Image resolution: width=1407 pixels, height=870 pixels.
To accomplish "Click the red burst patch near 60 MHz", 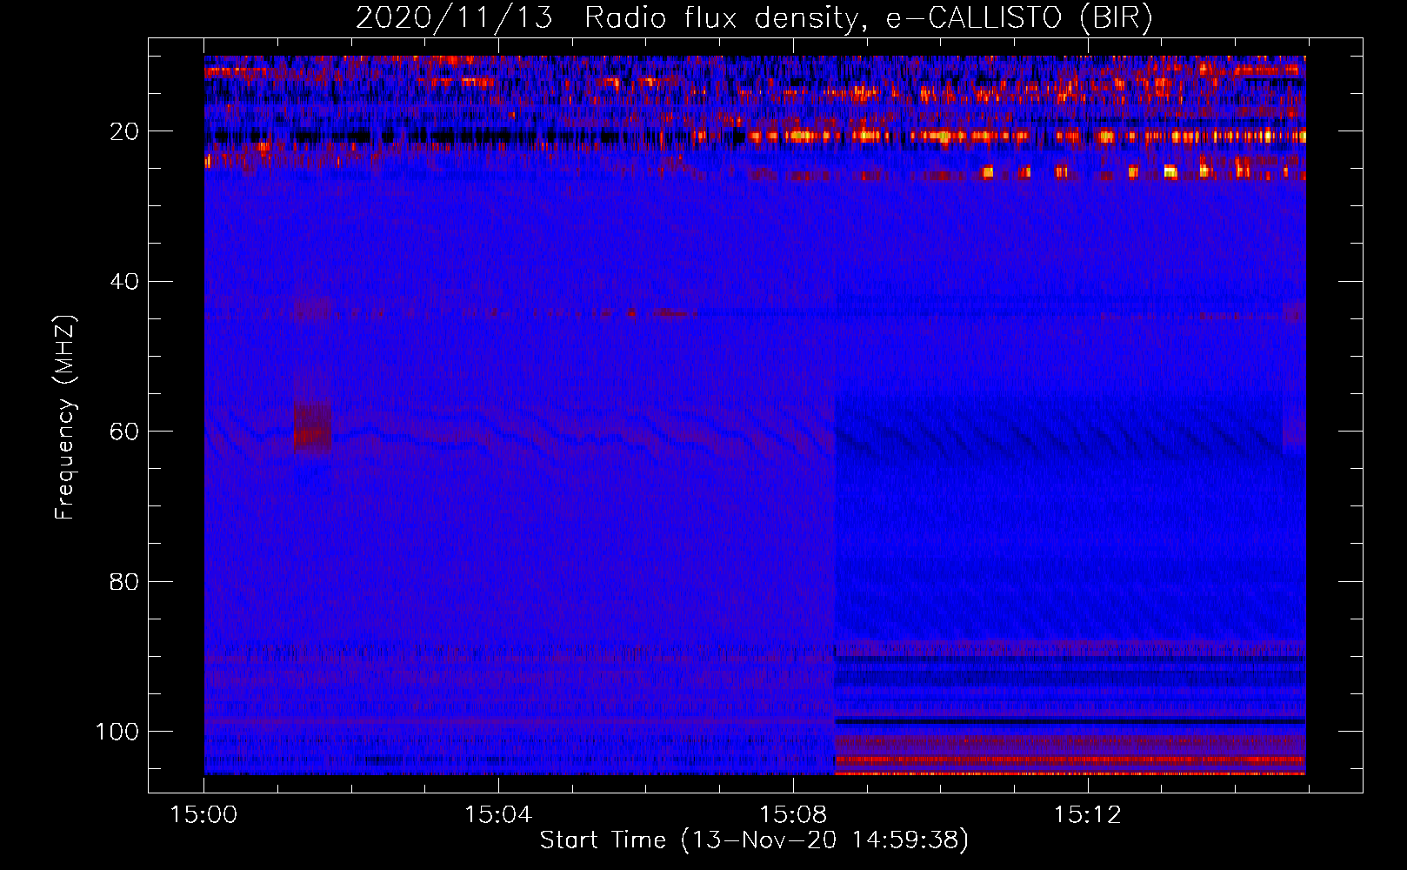I will pyautogui.click(x=313, y=426).
